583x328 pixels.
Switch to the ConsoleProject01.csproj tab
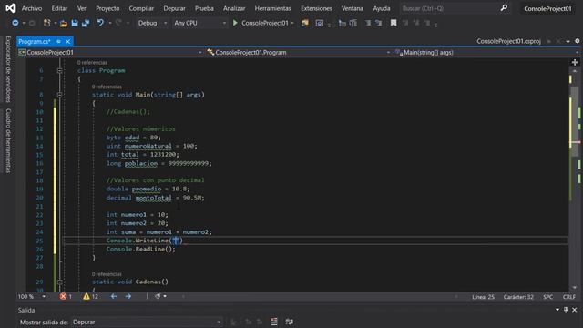coord(508,41)
